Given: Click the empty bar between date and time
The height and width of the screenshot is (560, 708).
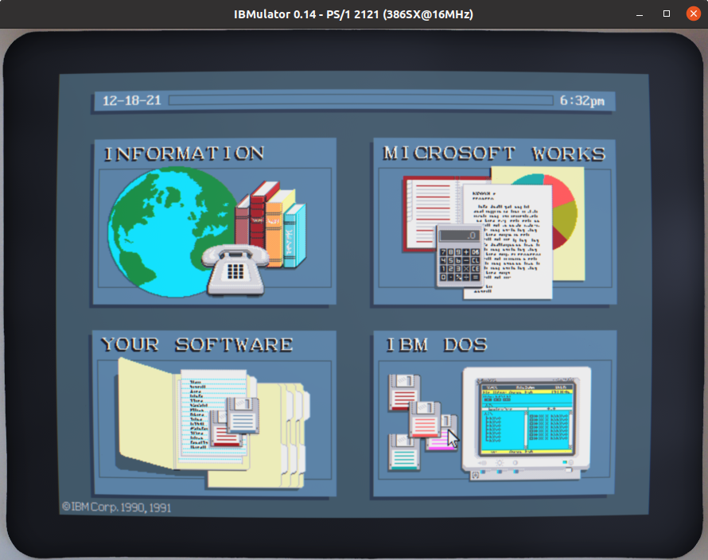Looking at the screenshot, I should point(361,100).
